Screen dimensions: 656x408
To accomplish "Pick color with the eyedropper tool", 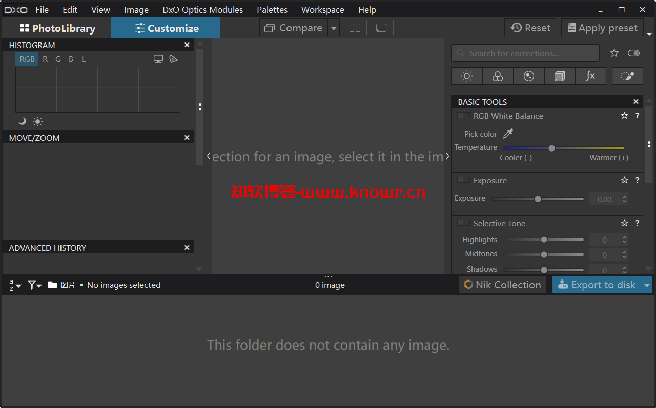I will 508,134.
